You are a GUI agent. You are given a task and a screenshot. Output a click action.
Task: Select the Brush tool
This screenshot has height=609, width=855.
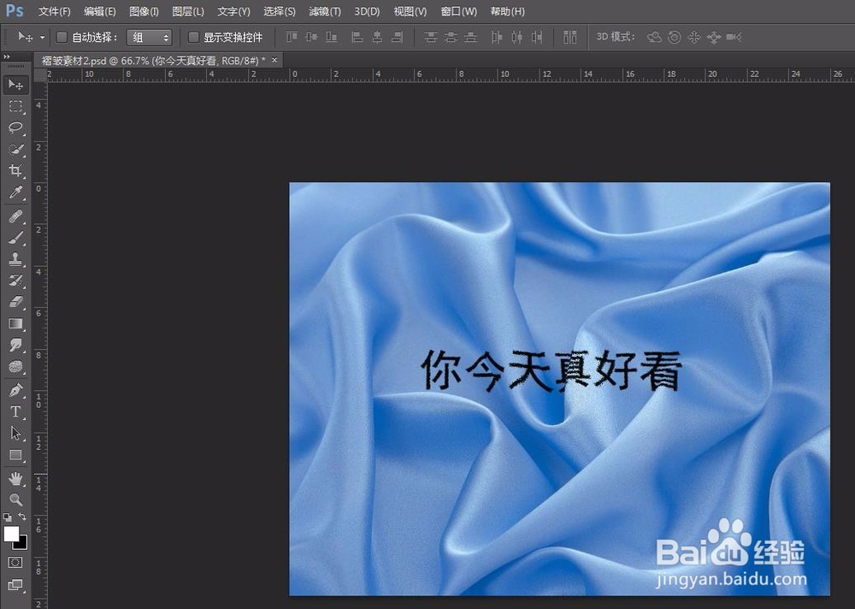15,238
